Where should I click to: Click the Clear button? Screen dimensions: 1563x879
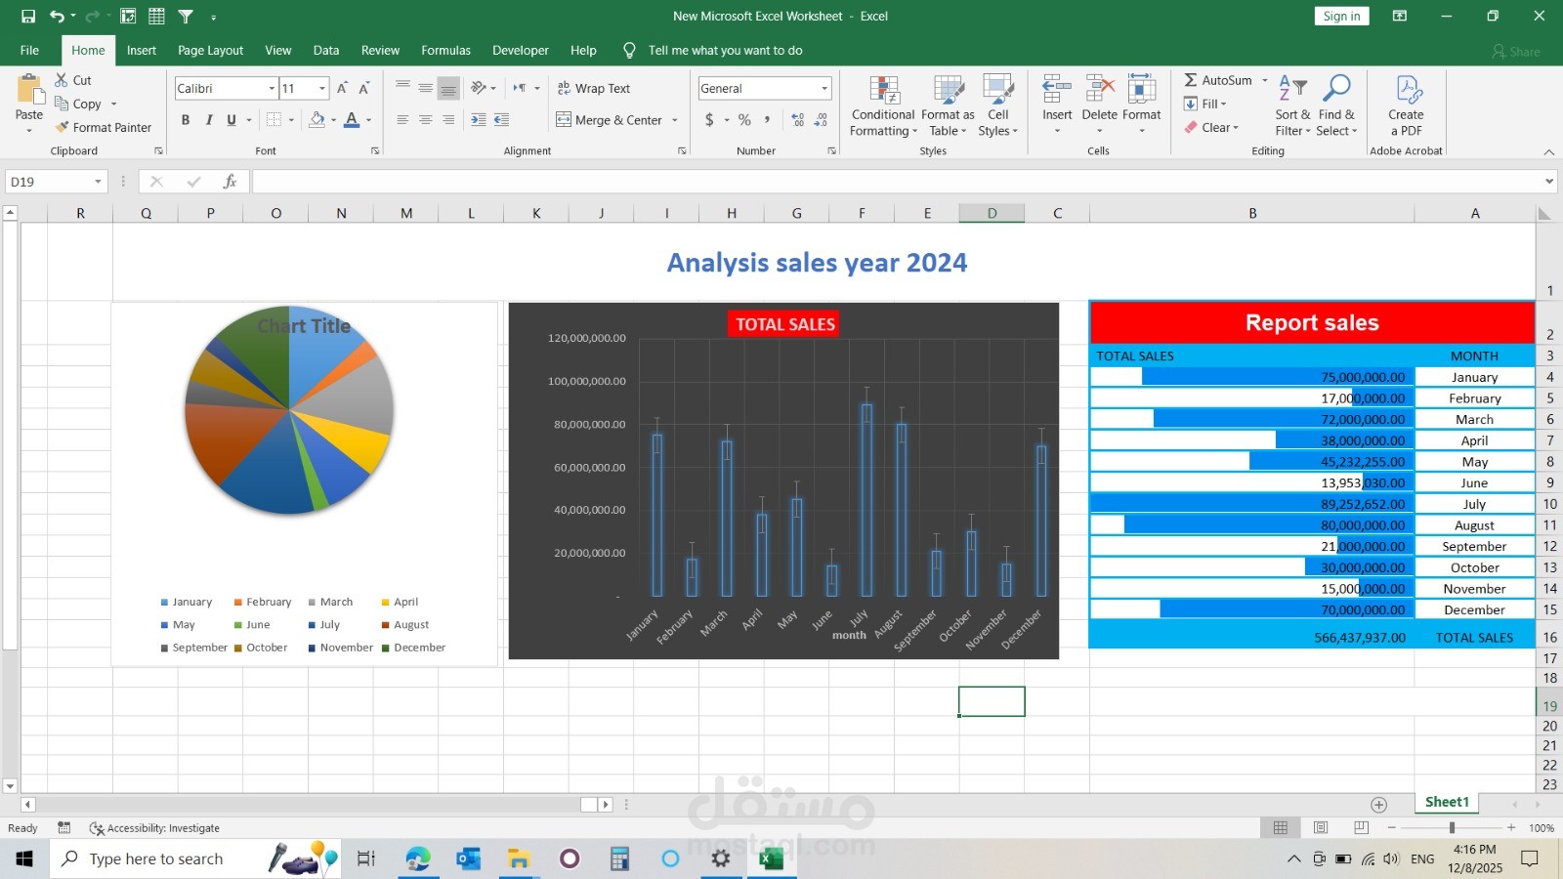(x=1211, y=128)
